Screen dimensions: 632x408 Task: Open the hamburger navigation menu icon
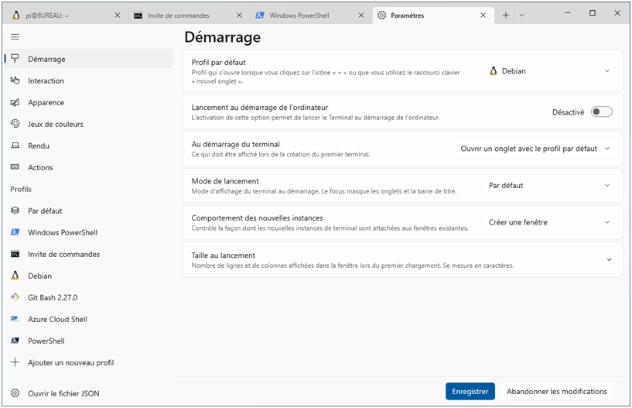[15, 36]
